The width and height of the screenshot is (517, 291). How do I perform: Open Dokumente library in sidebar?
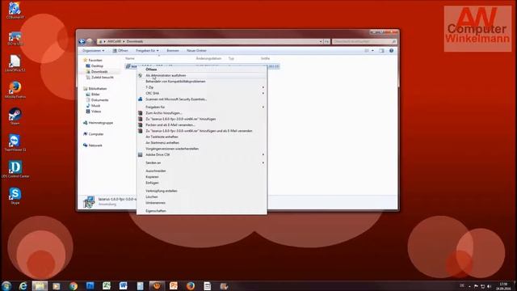click(x=99, y=100)
